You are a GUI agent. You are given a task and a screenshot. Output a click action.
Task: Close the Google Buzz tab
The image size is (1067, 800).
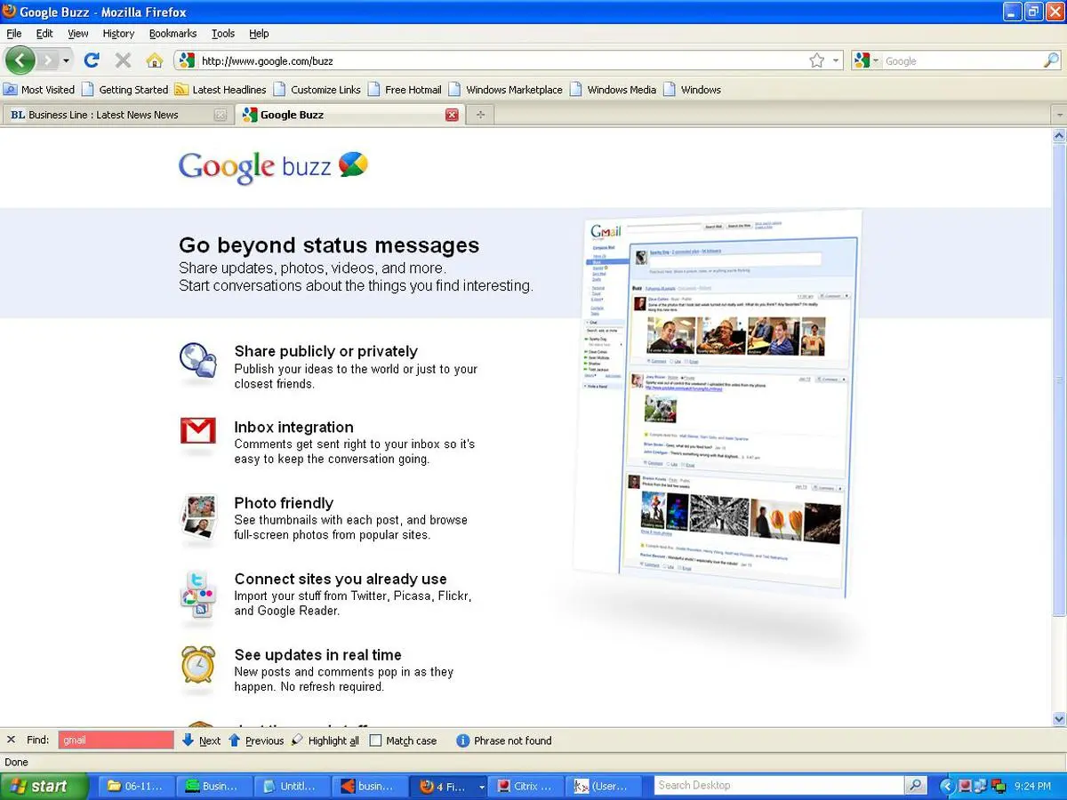point(452,115)
